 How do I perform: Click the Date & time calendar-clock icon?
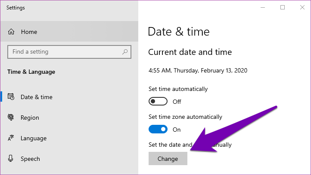[11, 97]
